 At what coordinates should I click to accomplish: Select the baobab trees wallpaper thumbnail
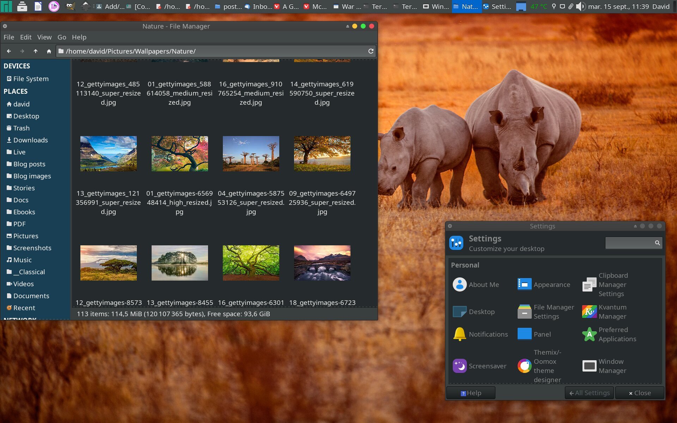pyautogui.click(x=251, y=154)
